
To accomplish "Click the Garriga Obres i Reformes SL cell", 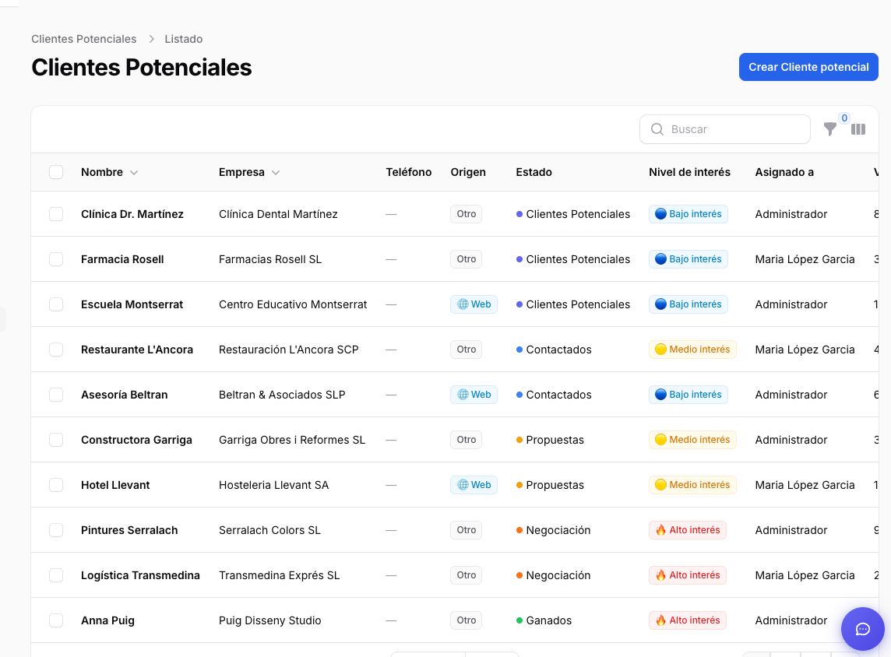I will [x=292, y=440].
